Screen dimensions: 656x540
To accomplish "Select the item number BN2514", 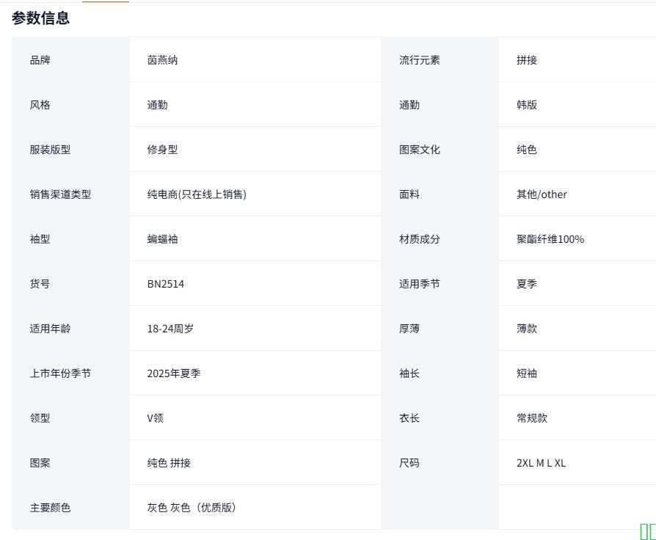I will point(166,284).
